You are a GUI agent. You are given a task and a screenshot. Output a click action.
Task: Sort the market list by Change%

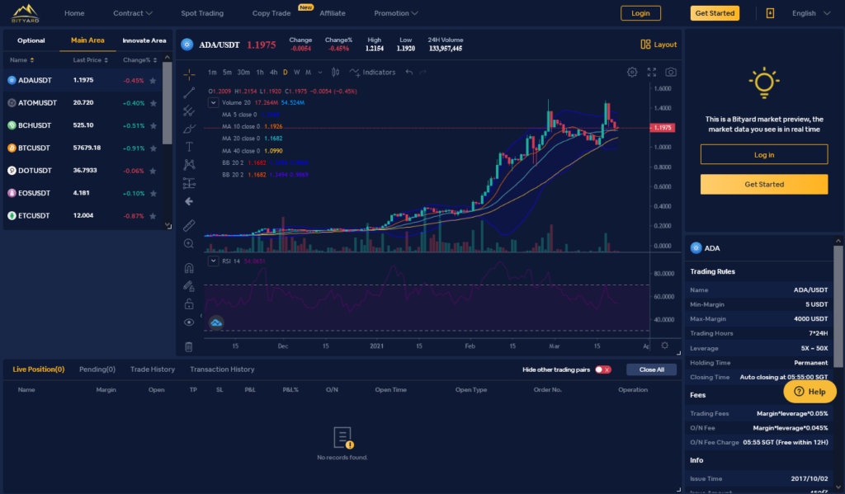coord(140,60)
